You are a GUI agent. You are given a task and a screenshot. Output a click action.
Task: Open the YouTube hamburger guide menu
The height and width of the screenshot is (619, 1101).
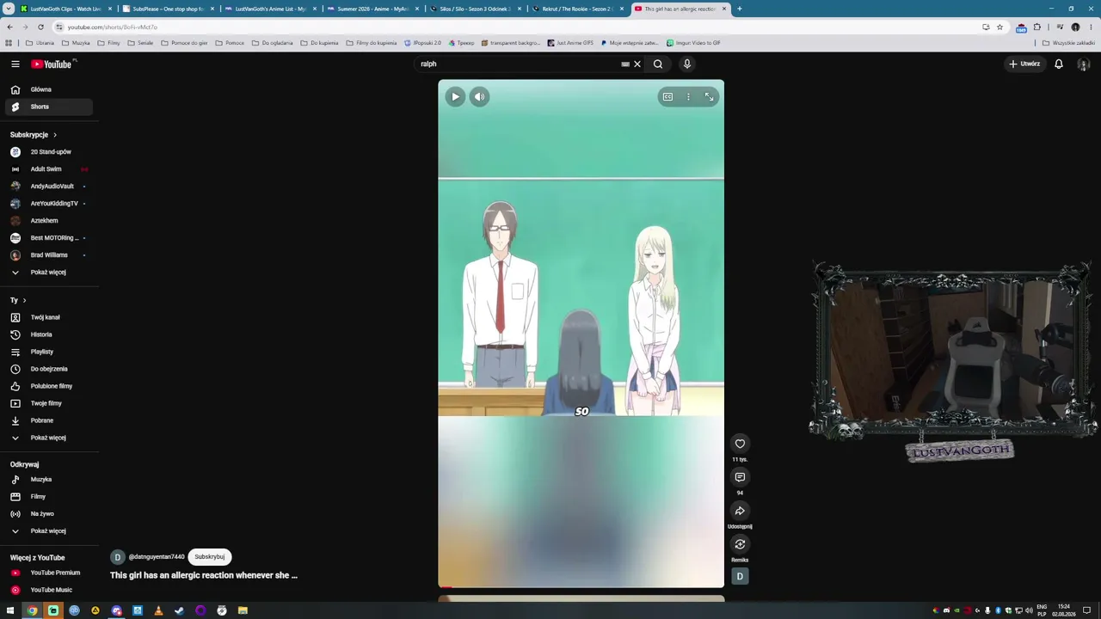[x=15, y=64]
